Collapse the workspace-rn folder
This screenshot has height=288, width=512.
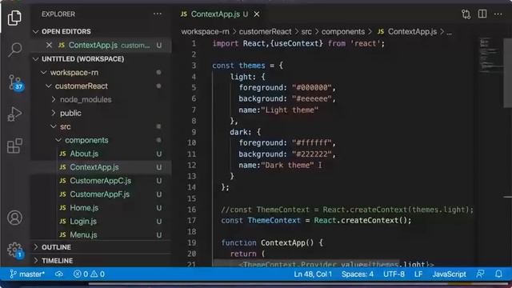tap(102, 73)
